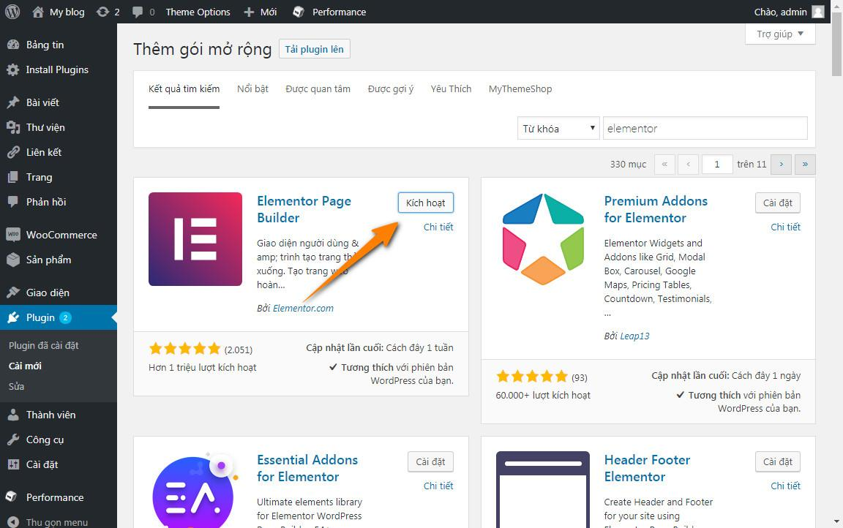Screen dimensions: 843x528
Task: Click Plugin plug icon in sidebar
Action: pyautogui.click(x=13, y=317)
